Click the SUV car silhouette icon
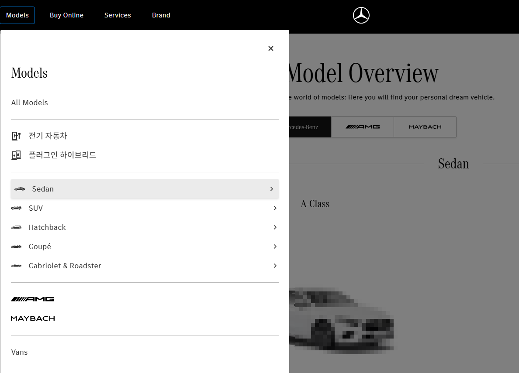This screenshot has width=519, height=373. click(x=16, y=208)
